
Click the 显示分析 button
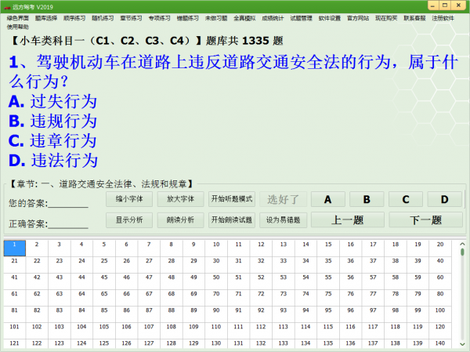click(129, 220)
